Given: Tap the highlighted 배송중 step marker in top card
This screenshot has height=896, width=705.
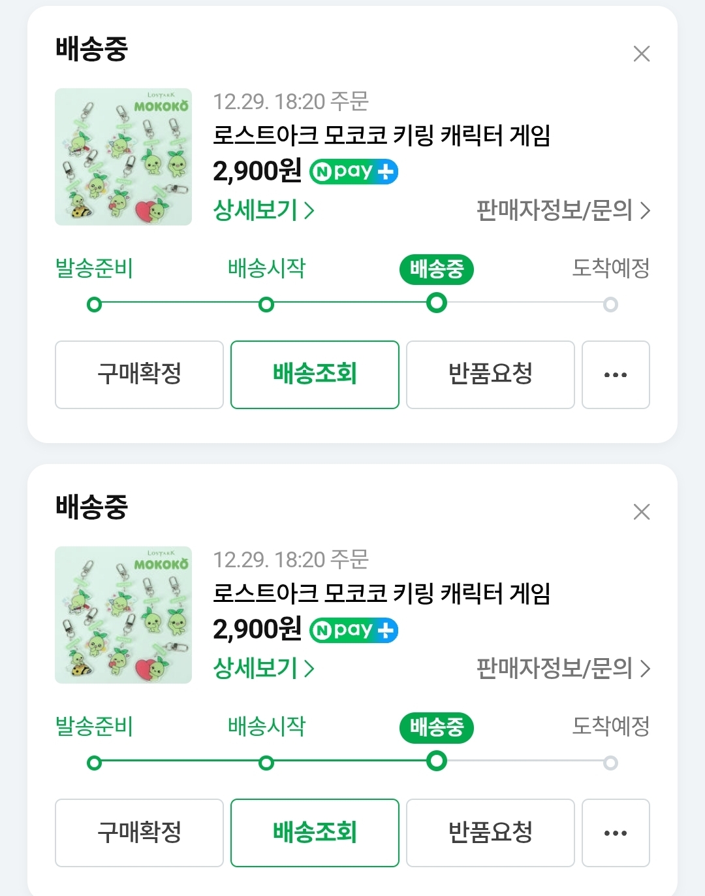Looking at the screenshot, I should point(436,303).
